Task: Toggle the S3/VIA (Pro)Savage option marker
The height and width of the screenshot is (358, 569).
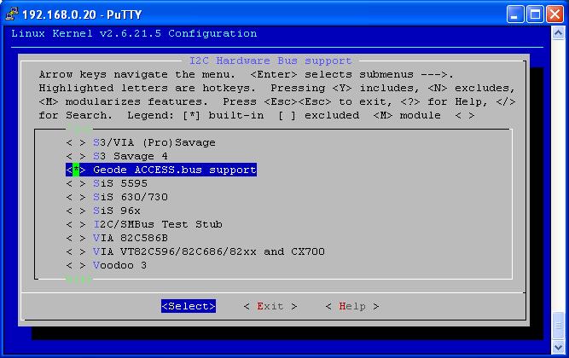Action: coord(76,142)
